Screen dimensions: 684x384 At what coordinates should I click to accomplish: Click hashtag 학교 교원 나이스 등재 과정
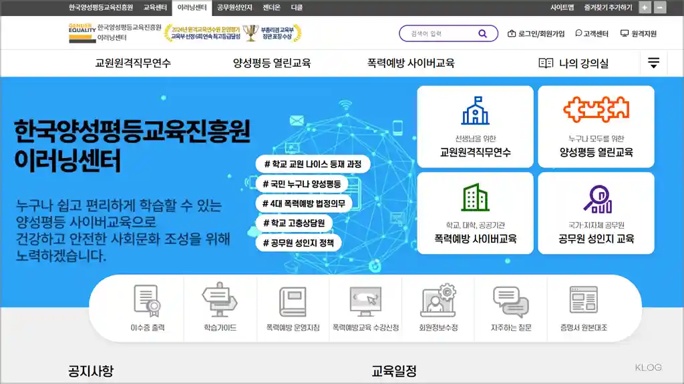[x=313, y=164]
